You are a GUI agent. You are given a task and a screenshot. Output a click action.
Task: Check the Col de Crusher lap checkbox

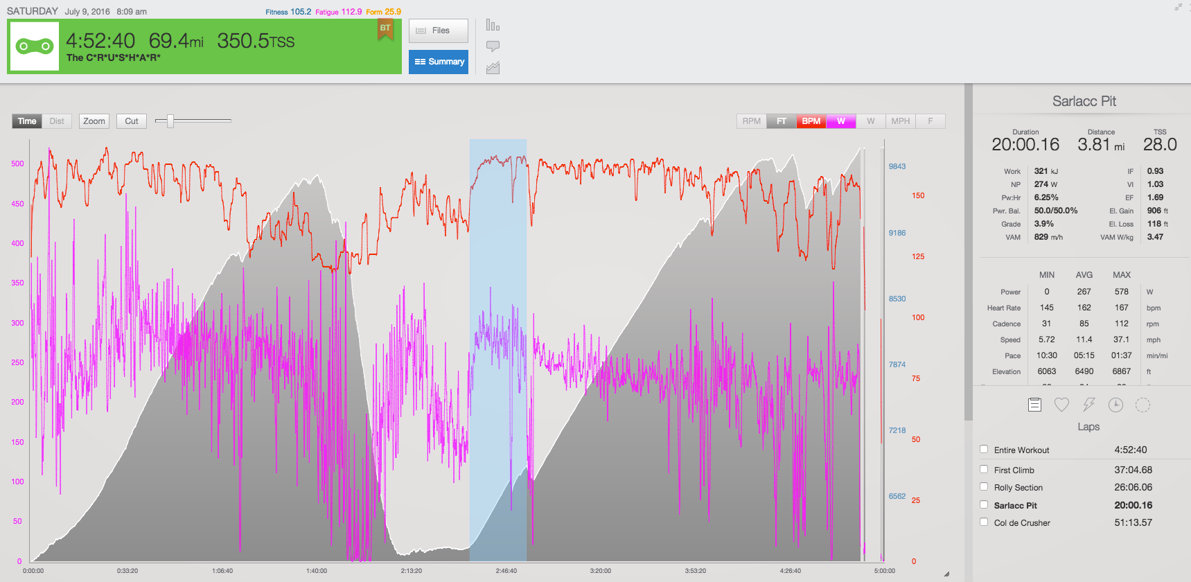[x=984, y=522]
